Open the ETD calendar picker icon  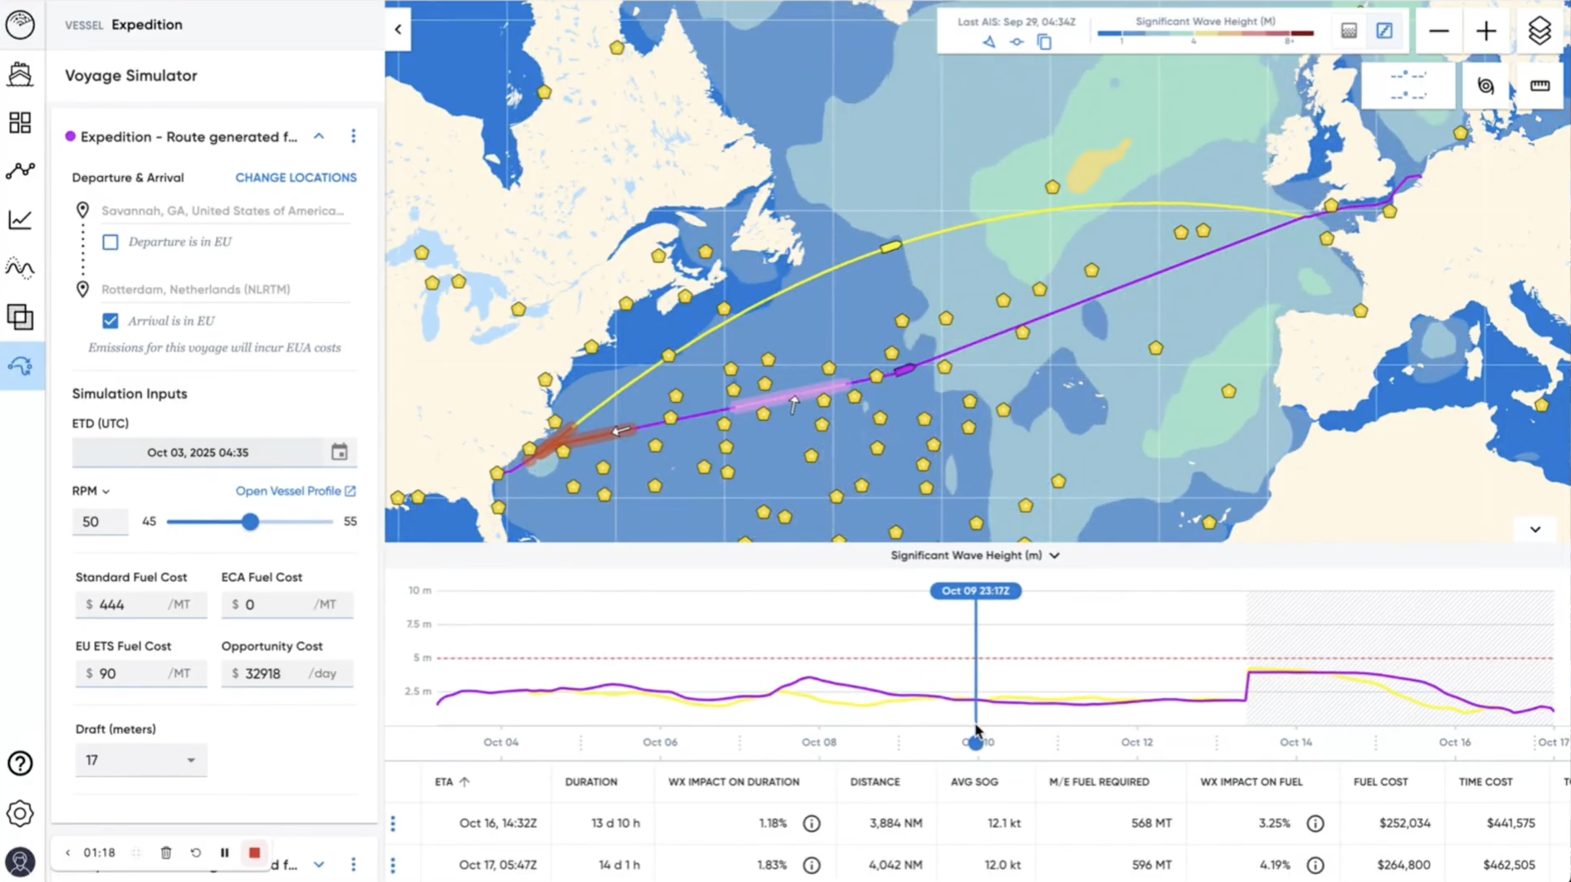339,452
